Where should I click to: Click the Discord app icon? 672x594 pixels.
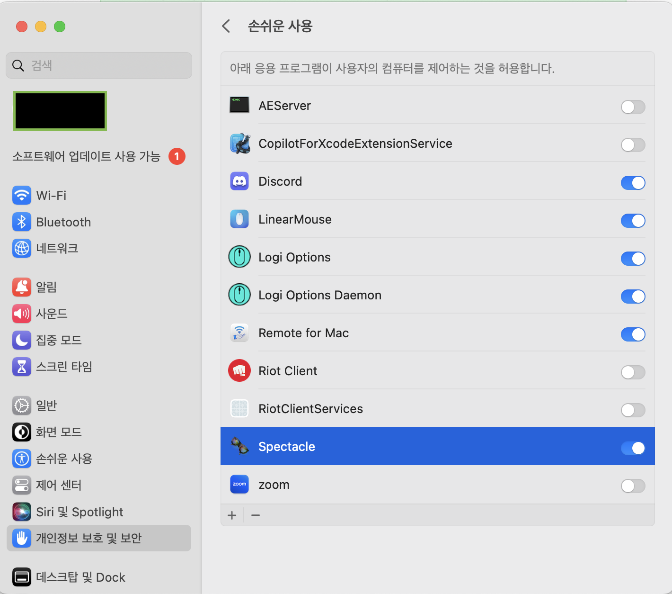(x=239, y=181)
